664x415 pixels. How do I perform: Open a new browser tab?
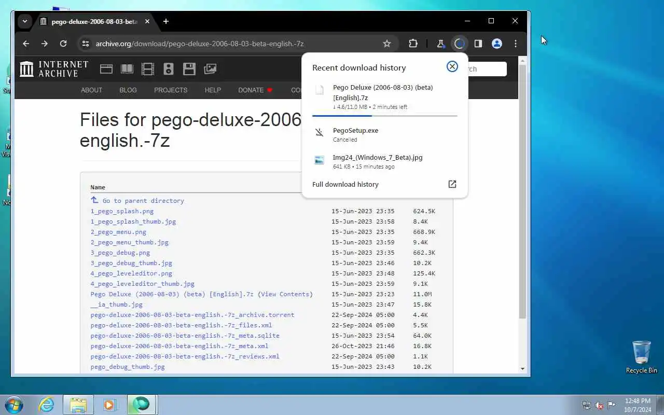coord(166,21)
